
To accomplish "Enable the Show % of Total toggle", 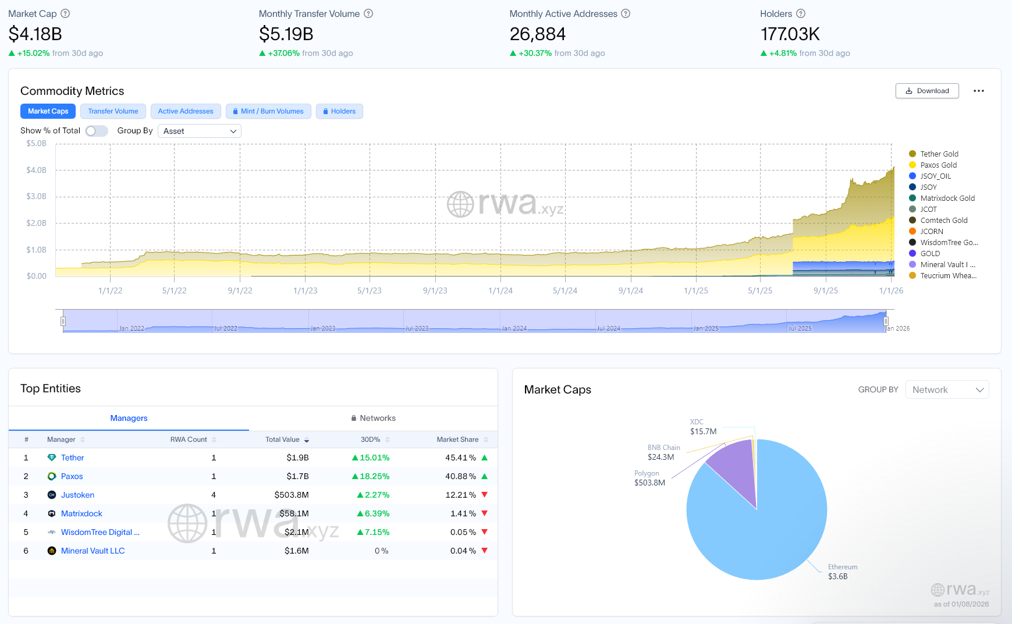I will [x=96, y=130].
